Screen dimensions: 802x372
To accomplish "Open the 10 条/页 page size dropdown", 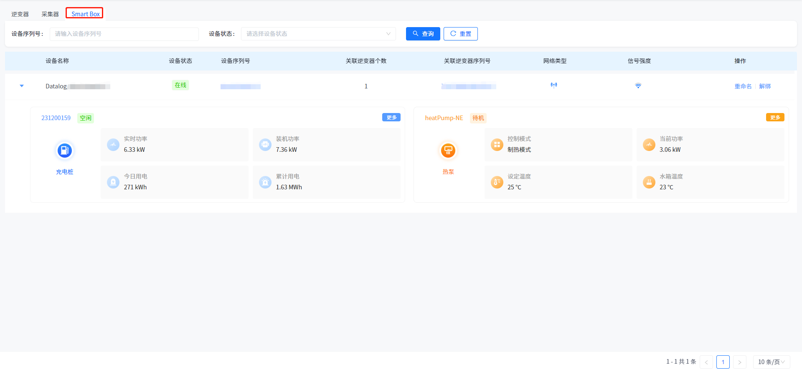I will 771,362.
